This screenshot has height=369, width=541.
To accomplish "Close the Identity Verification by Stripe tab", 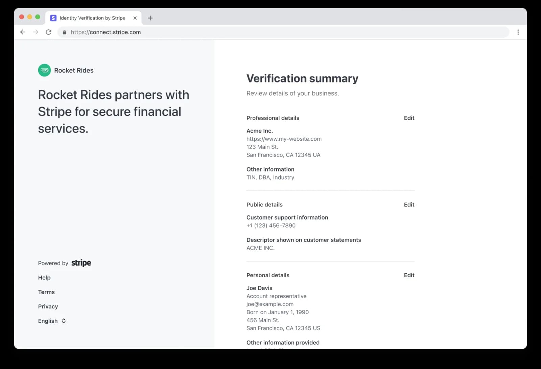I will coord(135,18).
